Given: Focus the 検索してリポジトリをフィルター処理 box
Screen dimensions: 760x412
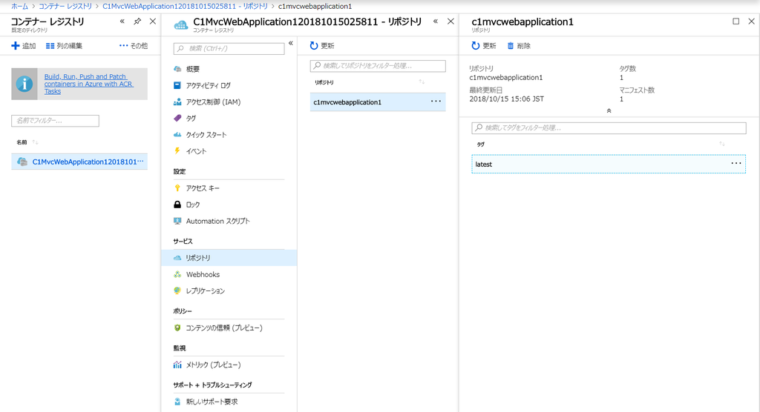Looking at the screenshot, I should click(378, 66).
